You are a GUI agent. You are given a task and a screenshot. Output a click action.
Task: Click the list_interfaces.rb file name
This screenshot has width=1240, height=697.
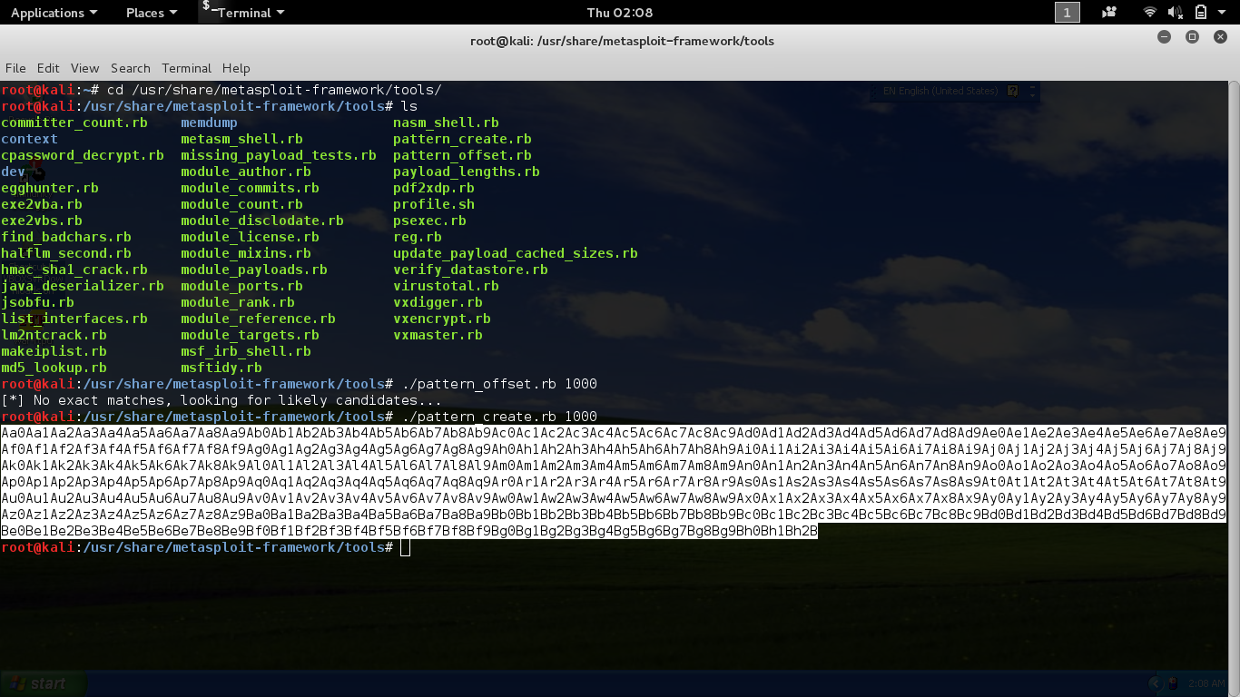[74, 319]
